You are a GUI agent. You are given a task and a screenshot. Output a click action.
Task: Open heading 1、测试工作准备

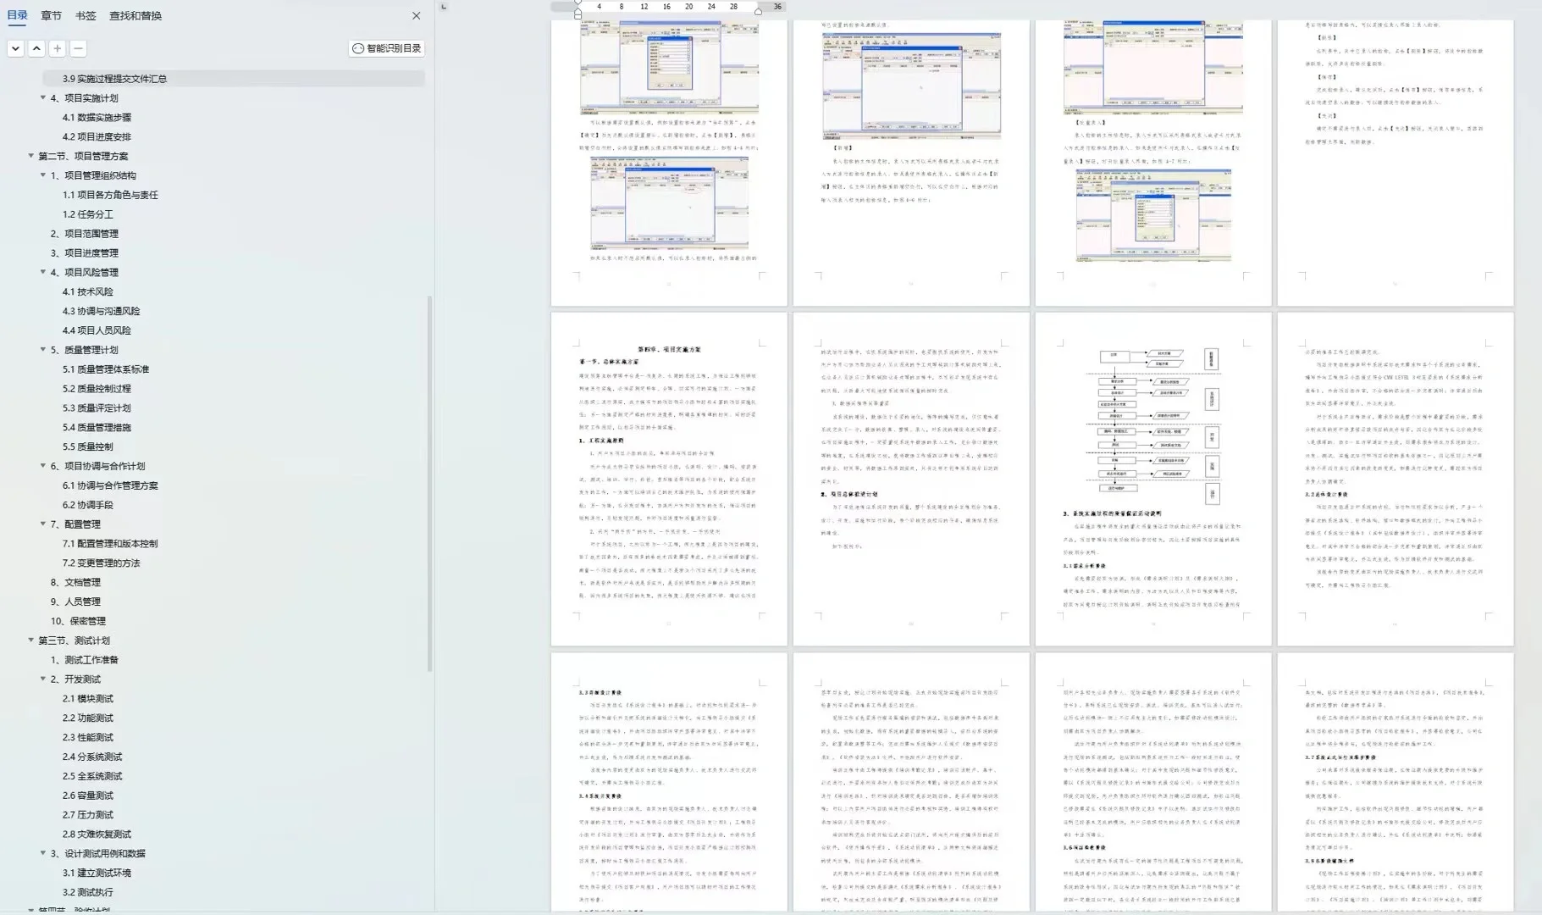click(x=84, y=660)
